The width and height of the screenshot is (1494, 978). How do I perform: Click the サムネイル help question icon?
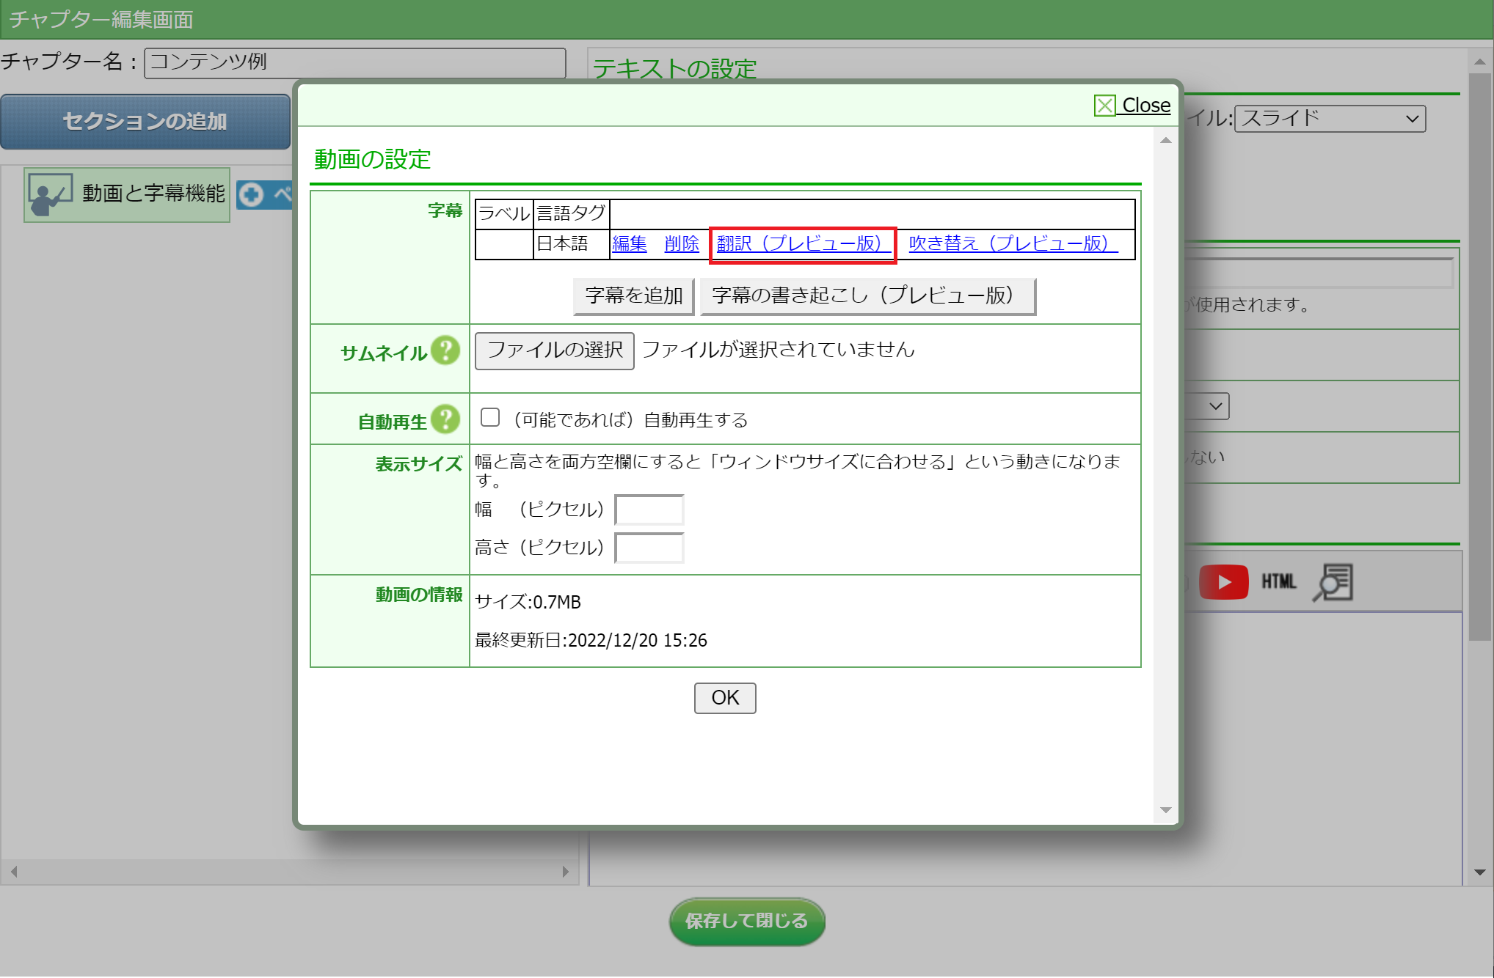(x=445, y=350)
